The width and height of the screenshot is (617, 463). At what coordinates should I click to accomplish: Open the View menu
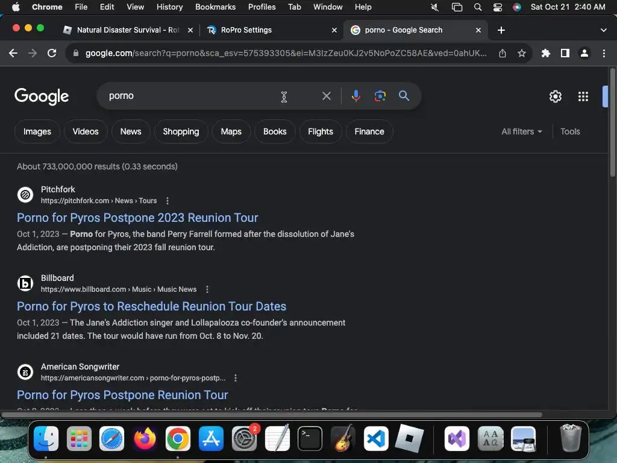coord(135,7)
